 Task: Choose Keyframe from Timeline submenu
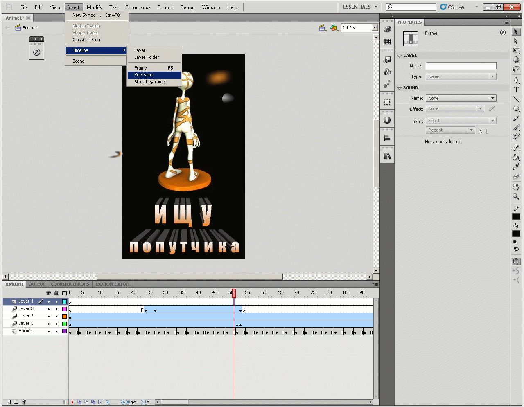[x=154, y=75]
